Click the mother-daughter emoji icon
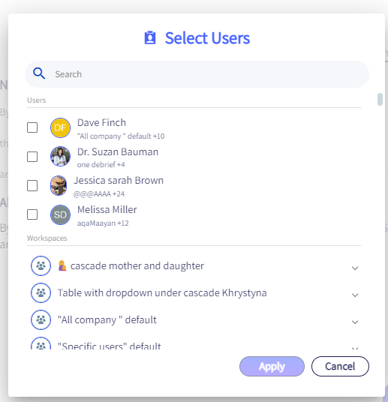This screenshot has height=402, width=388. [62, 265]
